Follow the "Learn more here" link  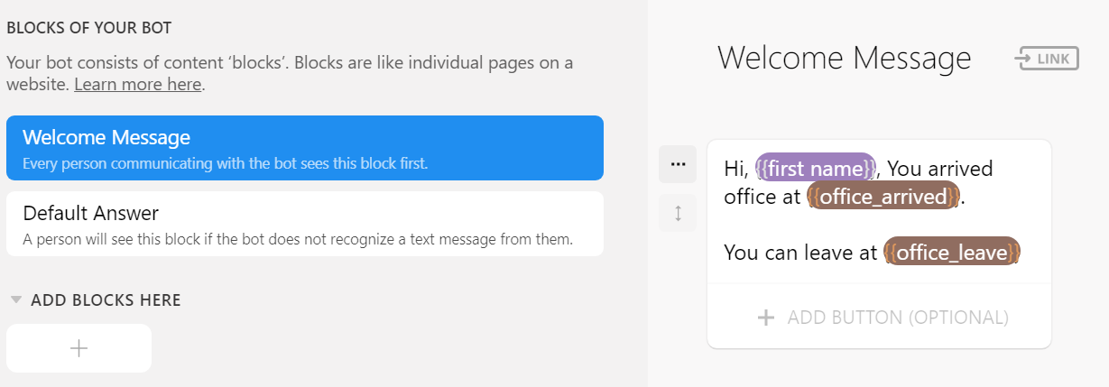tap(138, 85)
